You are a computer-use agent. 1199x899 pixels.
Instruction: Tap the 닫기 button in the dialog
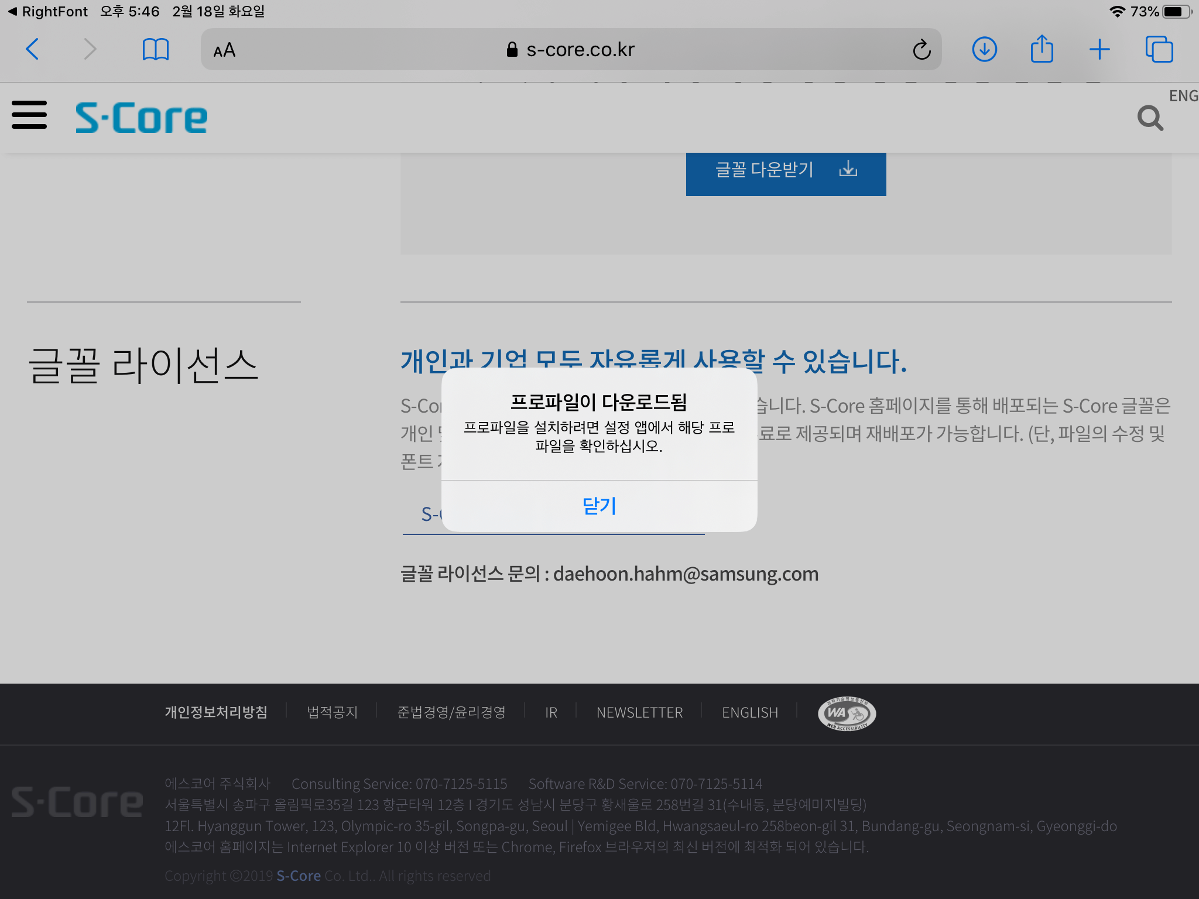coord(599,506)
